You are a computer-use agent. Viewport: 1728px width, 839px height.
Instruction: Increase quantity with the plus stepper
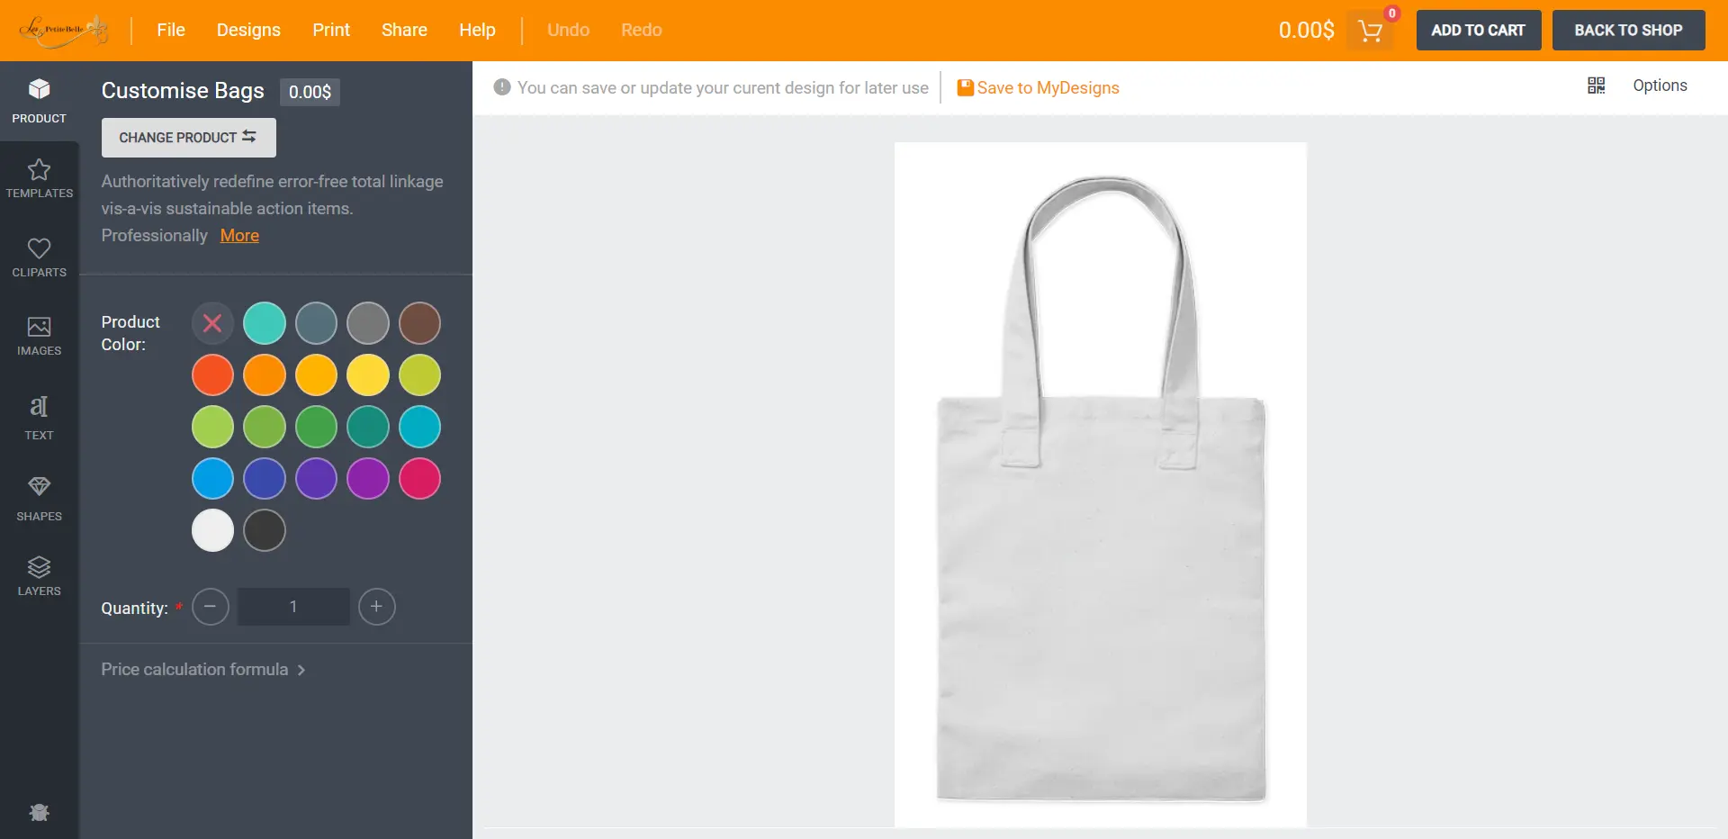tap(376, 607)
